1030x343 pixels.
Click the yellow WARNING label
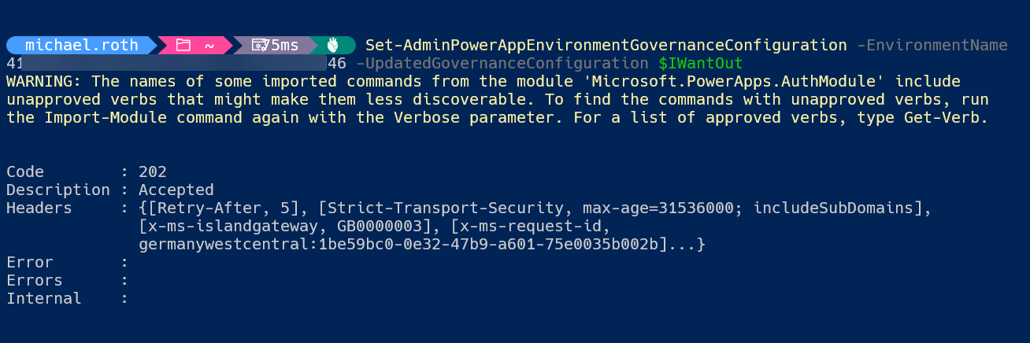click(44, 82)
